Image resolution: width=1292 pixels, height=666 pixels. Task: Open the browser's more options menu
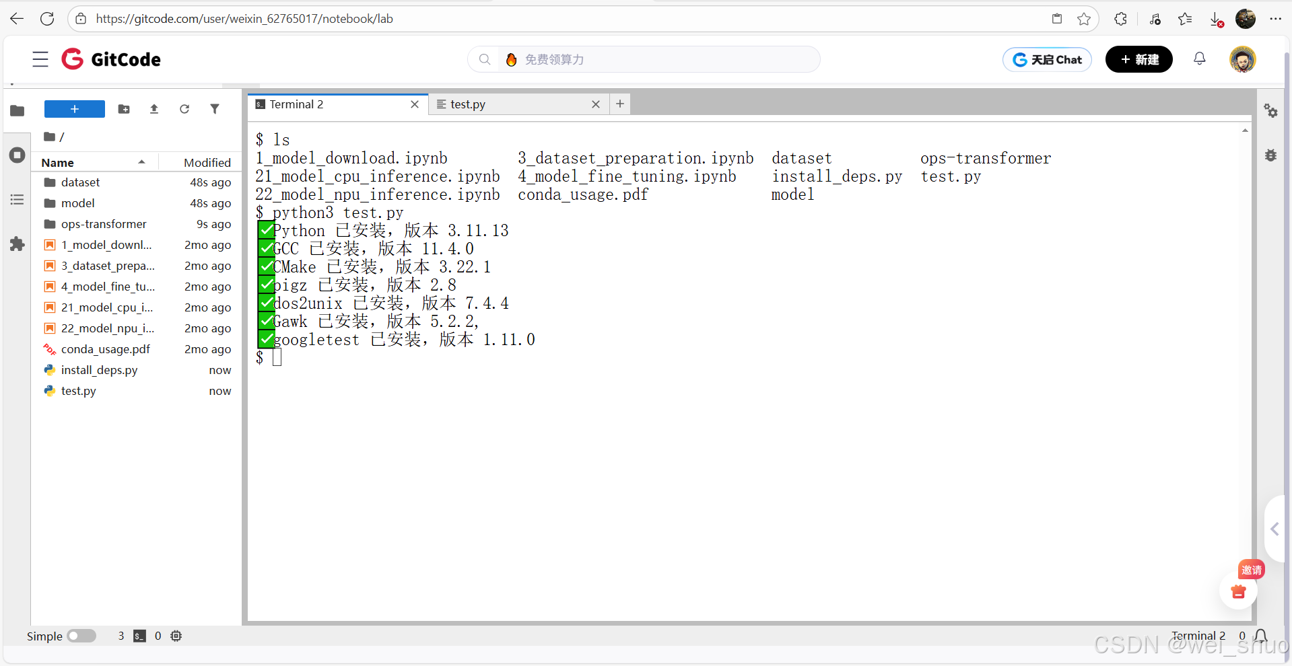(1276, 18)
